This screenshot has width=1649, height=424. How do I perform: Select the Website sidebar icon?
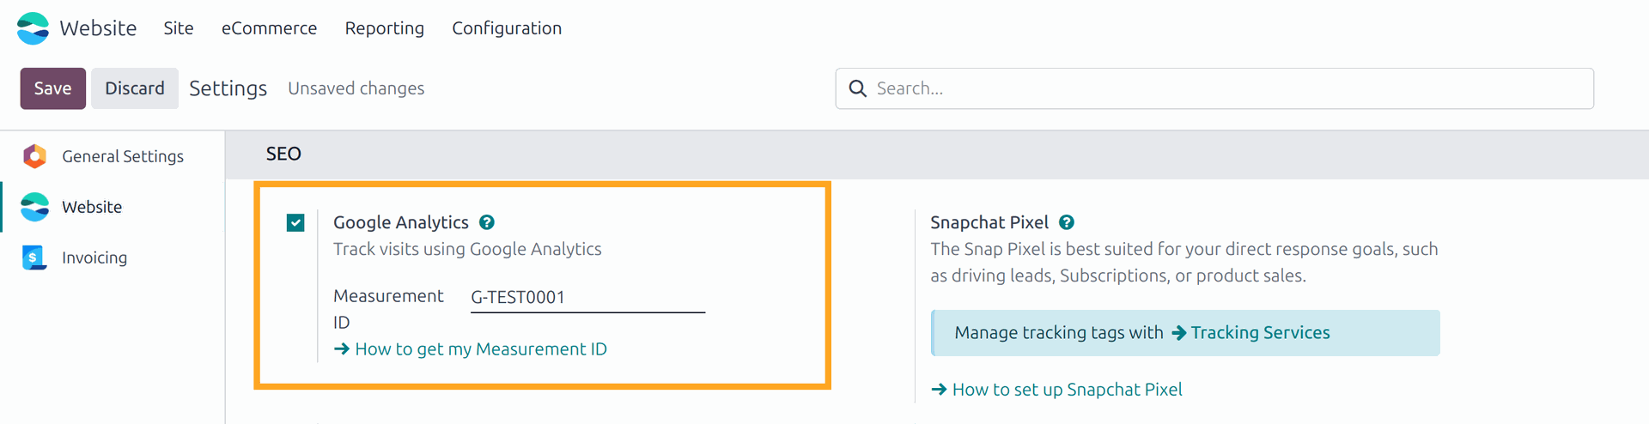point(34,207)
